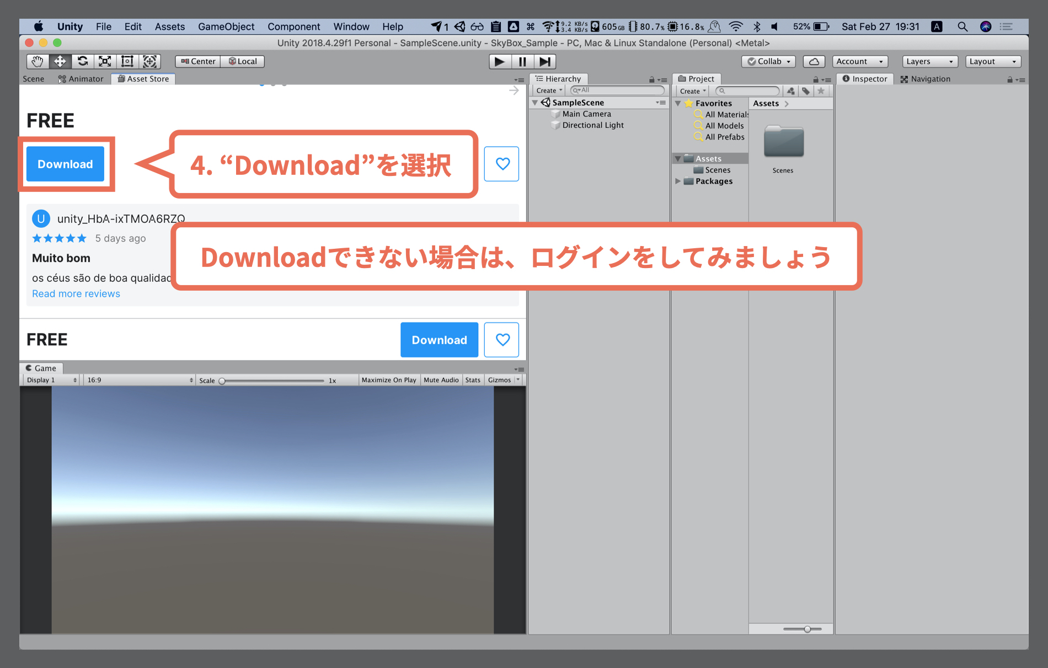Select the Asset Store tab
Image resolution: width=1048 pixels, height=668 pixels.
coord(143,79)
